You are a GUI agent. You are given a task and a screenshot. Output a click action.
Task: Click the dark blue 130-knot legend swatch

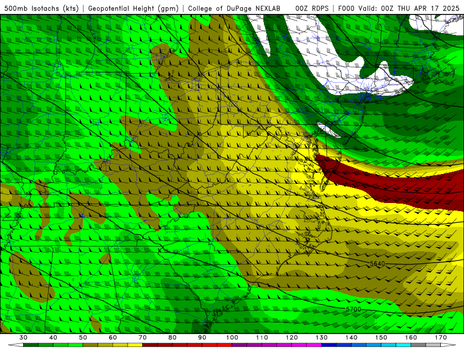329,345
